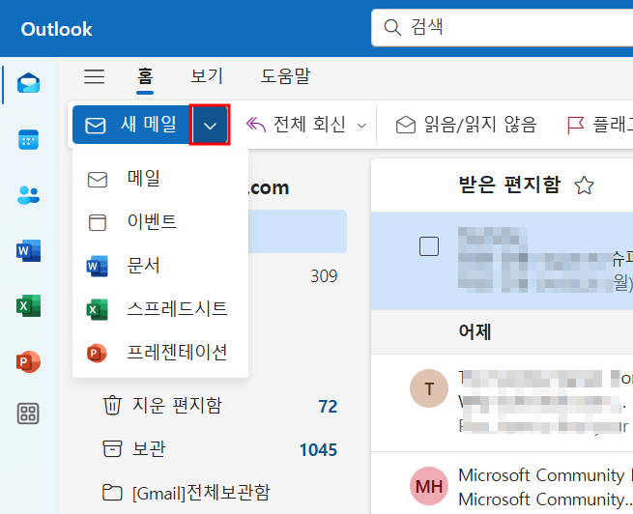Add 받은 편지함 to favorites star
Image resolution: width=633 pixels, height=514 pixels.
(x=584, y=186)
